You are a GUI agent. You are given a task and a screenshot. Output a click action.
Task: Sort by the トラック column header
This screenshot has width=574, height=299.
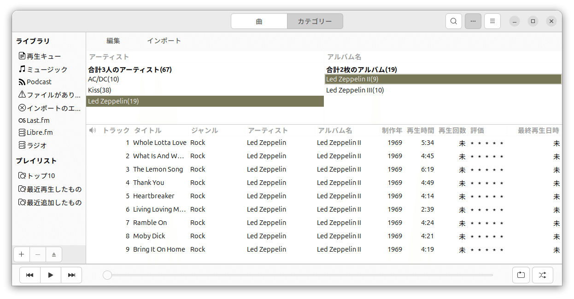click(116, 131)
